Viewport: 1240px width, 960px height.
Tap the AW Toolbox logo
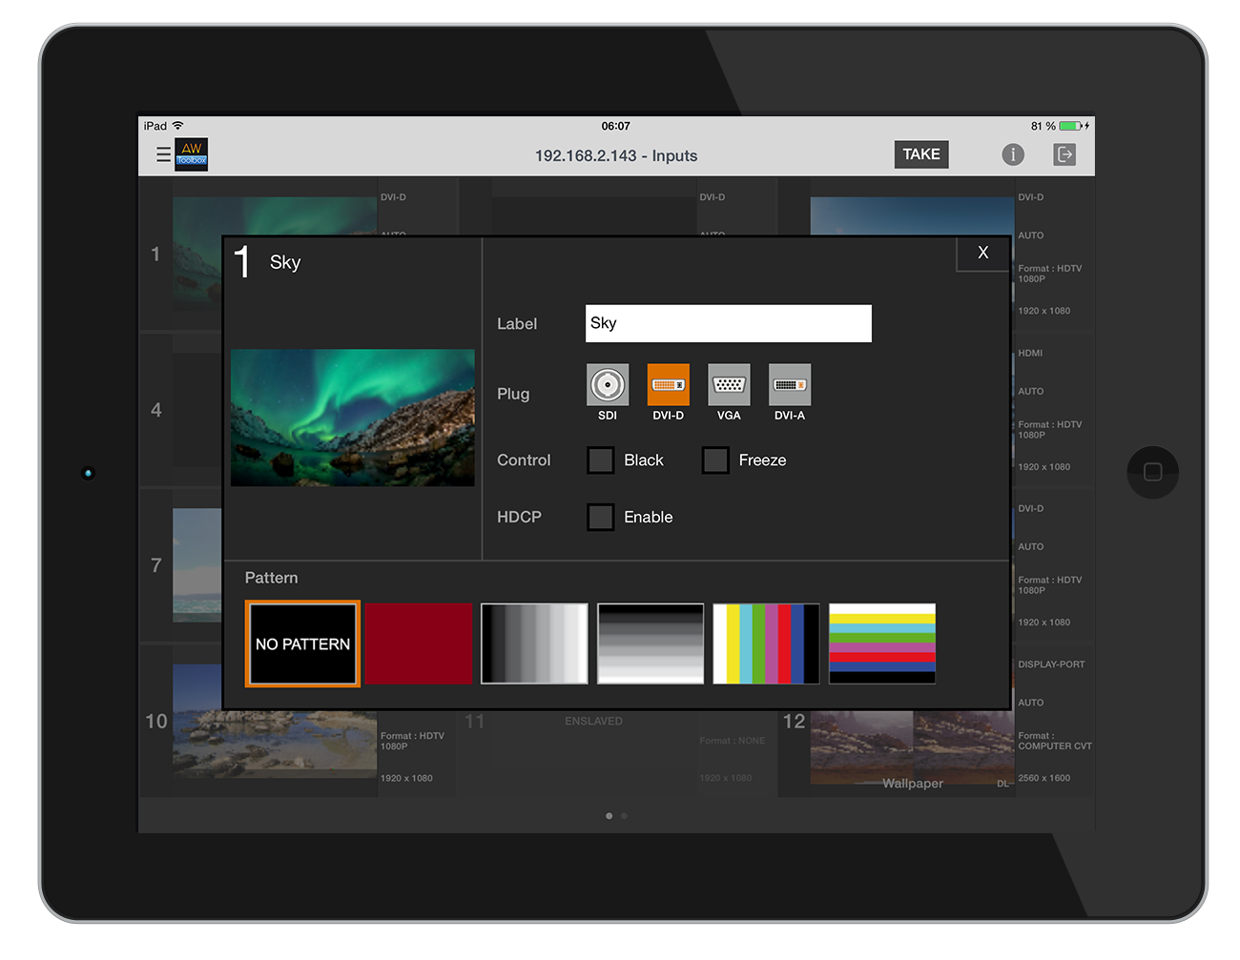192,154
